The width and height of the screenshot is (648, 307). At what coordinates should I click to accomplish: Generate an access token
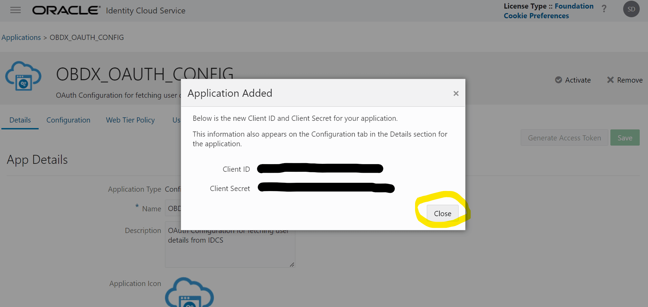pos(564,137)
